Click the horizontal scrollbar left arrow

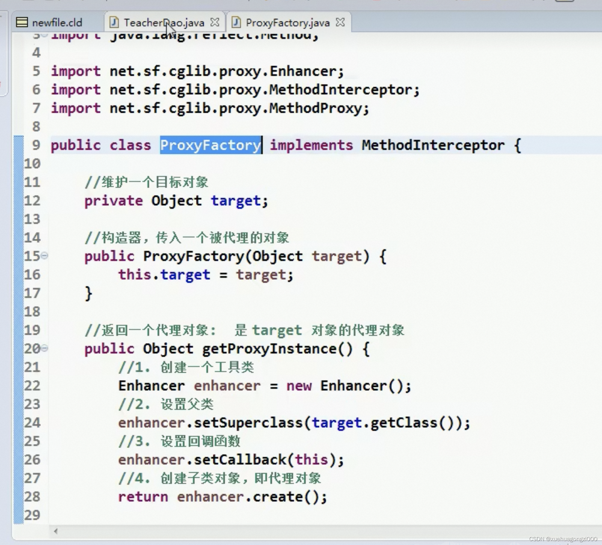pyautogui.click(x=56, y=531)
